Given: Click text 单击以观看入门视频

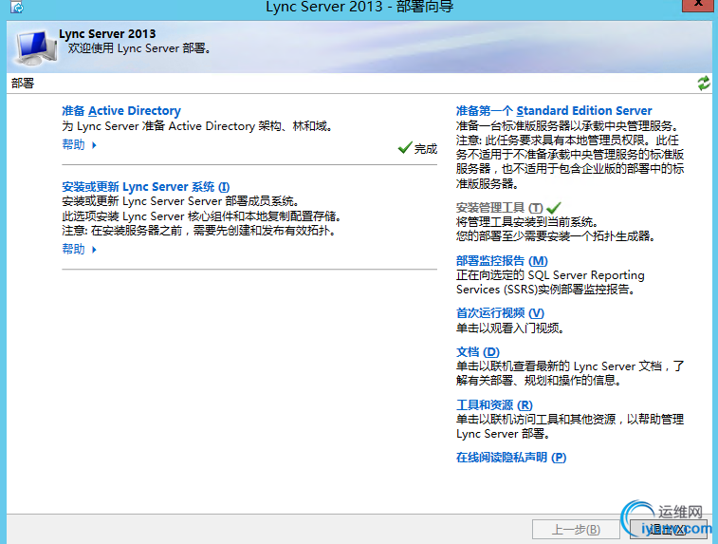Looking at the screenshot, I should pyautogui.click(x=510, y=328).
